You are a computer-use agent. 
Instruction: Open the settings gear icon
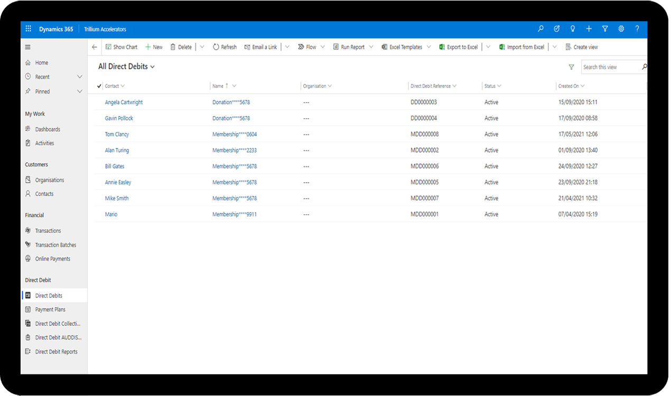621,29
